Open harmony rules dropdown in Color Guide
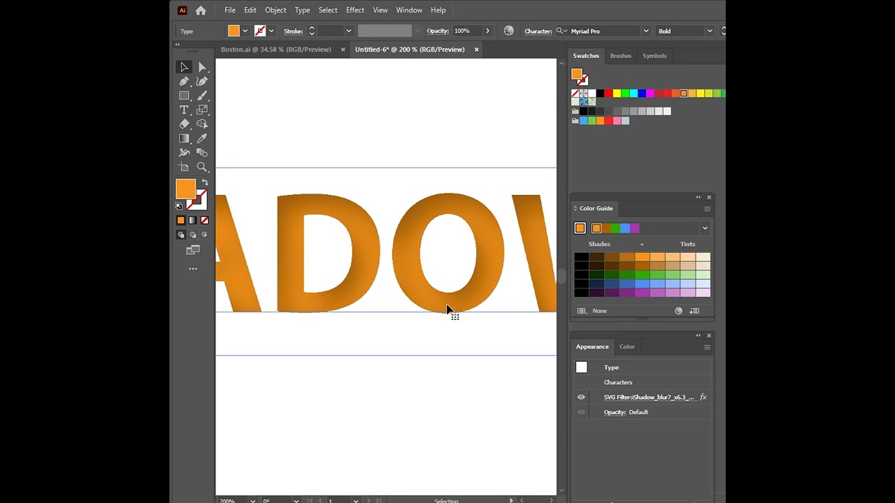 tap(705, 228)
